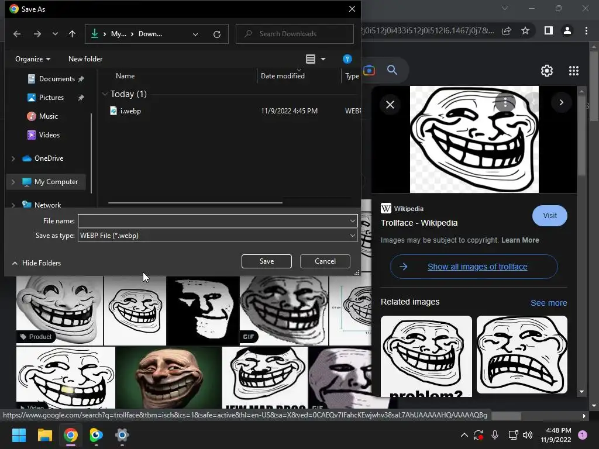This screenshot has width=599, height=449.
Task: Click See more related images
Action: (x=549, y=303)
